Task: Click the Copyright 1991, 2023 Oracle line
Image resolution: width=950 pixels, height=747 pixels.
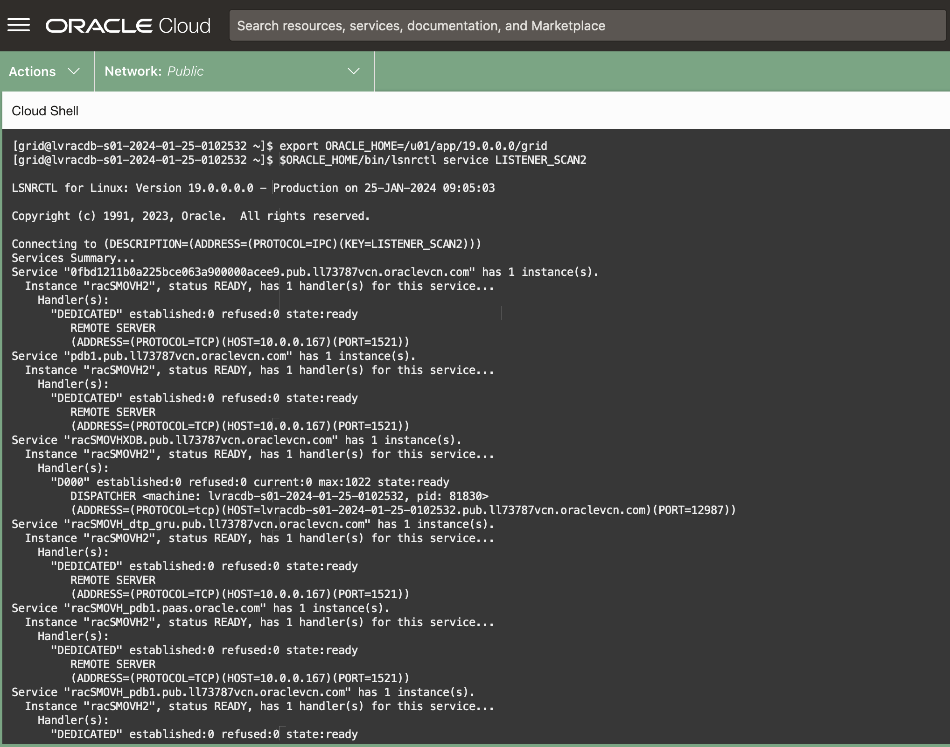Action: (x=190, y=216)
